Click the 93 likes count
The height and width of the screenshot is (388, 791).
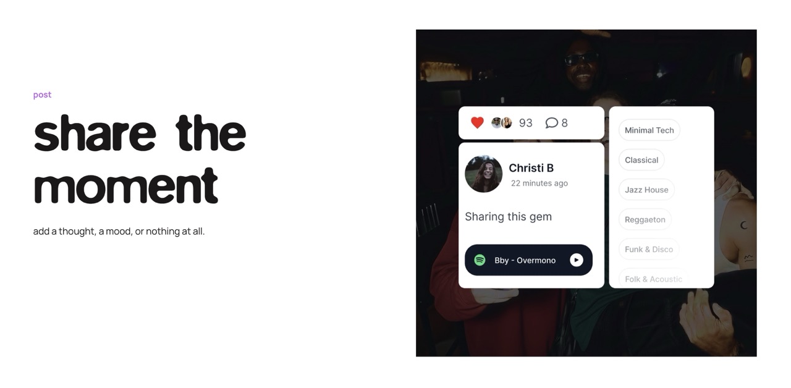pyautogui.click(x=525, y=123)
